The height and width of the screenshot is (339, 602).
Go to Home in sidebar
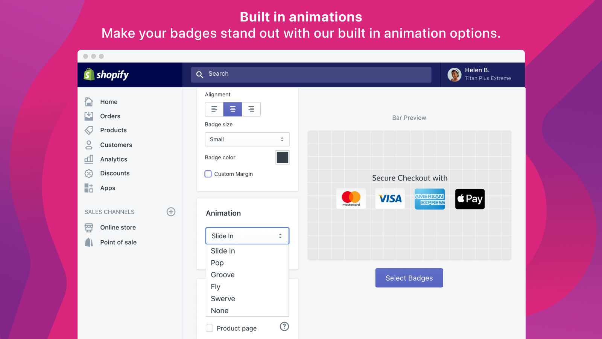point(109,102)
